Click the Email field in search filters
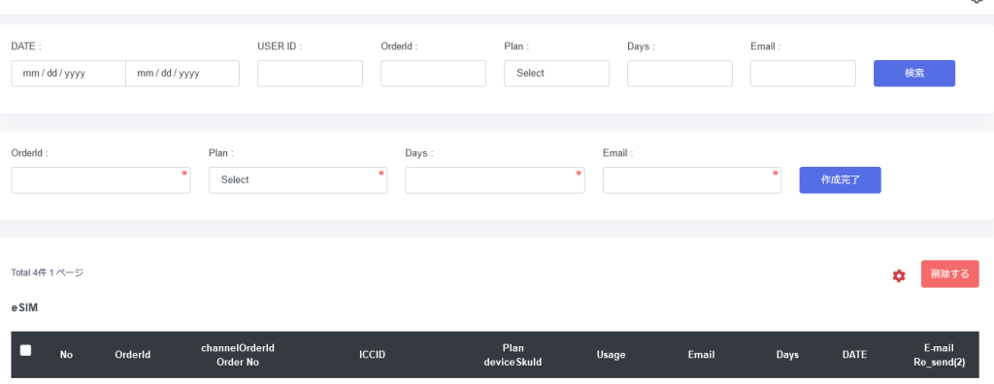 coord(803,74)
